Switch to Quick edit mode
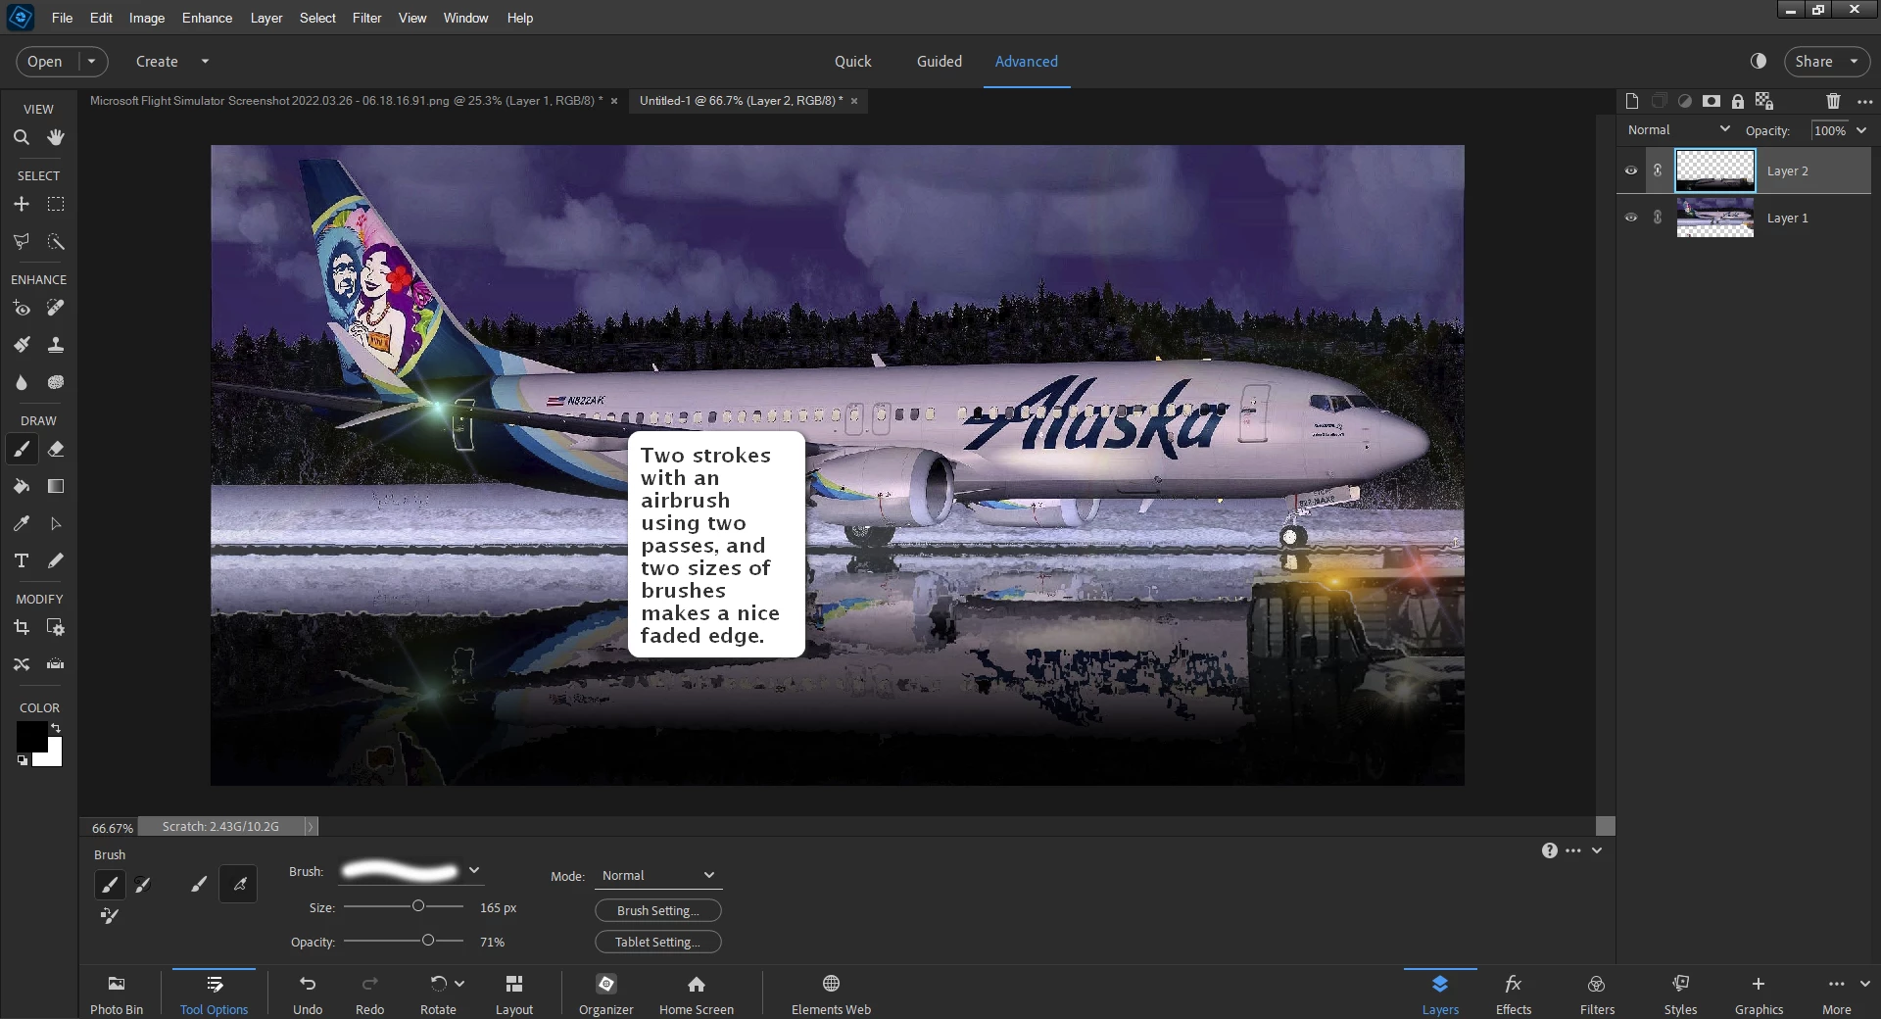This screenshot has height=1019, width=1881. (x=852, y=61)
